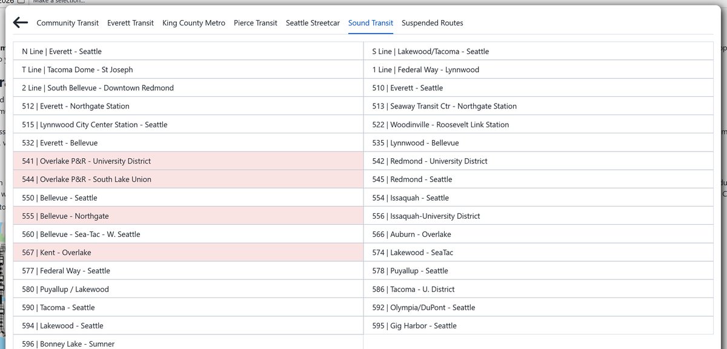Pick 2 Line South Bellevue - Downtown Redmond

[188, 88]
